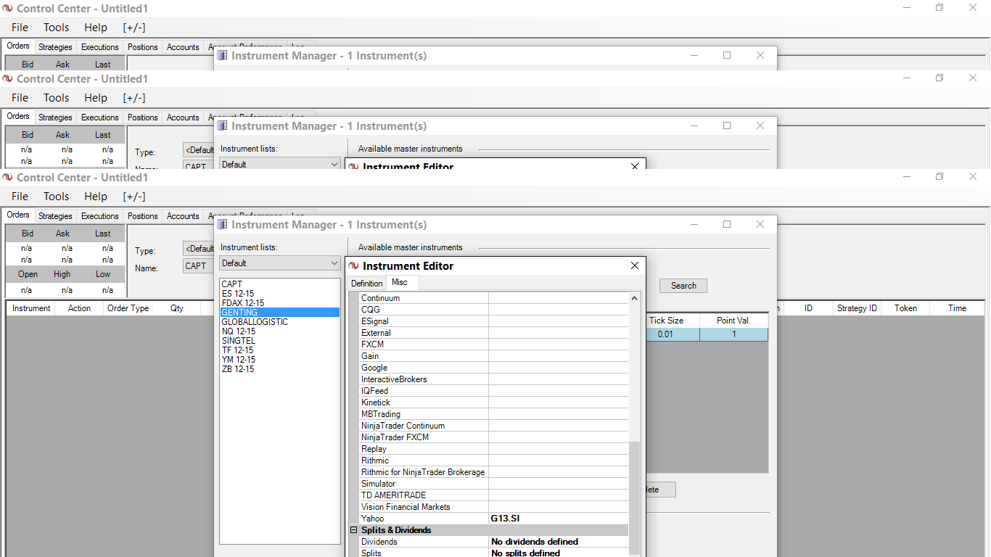Click the Tick Size column header

coord(666,321)
